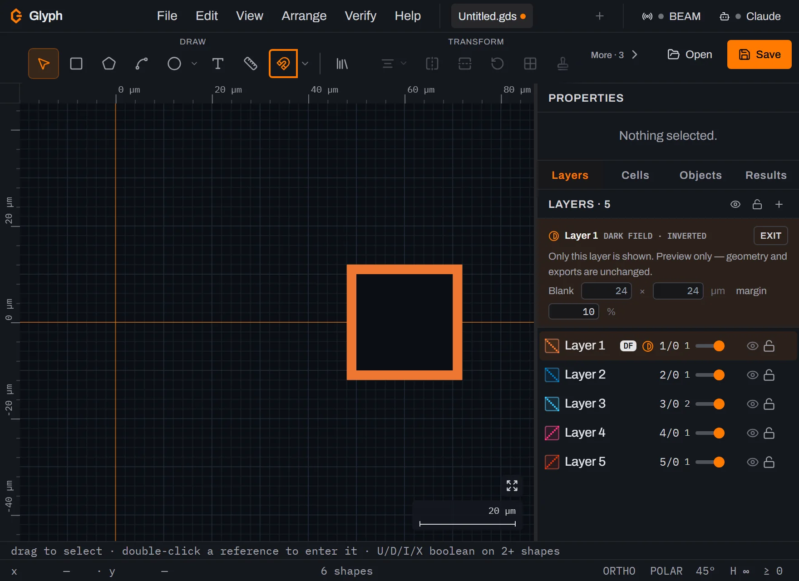This screenshot has height=581, width=799.
Task: Select the arrow selection tool
Action: click(44, 64)
